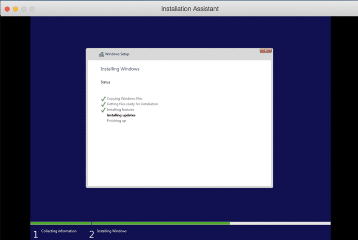Click the step number 2 at bottom
The width and height of the screenshot is (358, 240).
pos(91,234)
